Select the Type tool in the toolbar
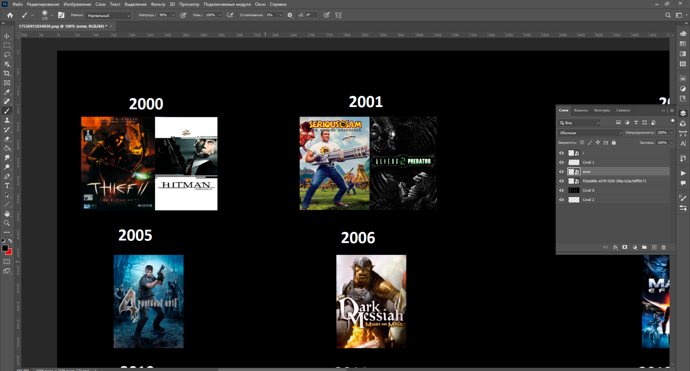690x371 pixels. (7, 185)
